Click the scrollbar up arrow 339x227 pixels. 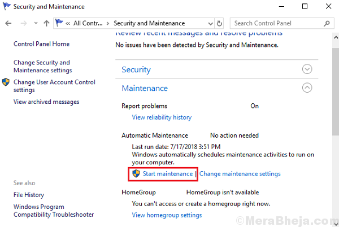336,38
